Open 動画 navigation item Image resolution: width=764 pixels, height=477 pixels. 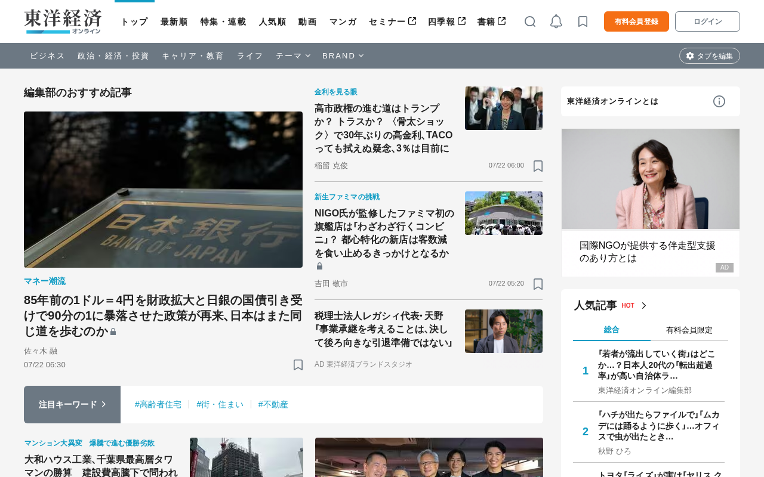(x=307, y=21)
